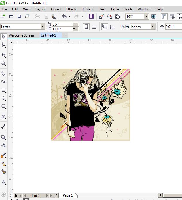Select the Interactive Fill tool
The height and width of the screenshot is (200, 182).
[3, 163]
